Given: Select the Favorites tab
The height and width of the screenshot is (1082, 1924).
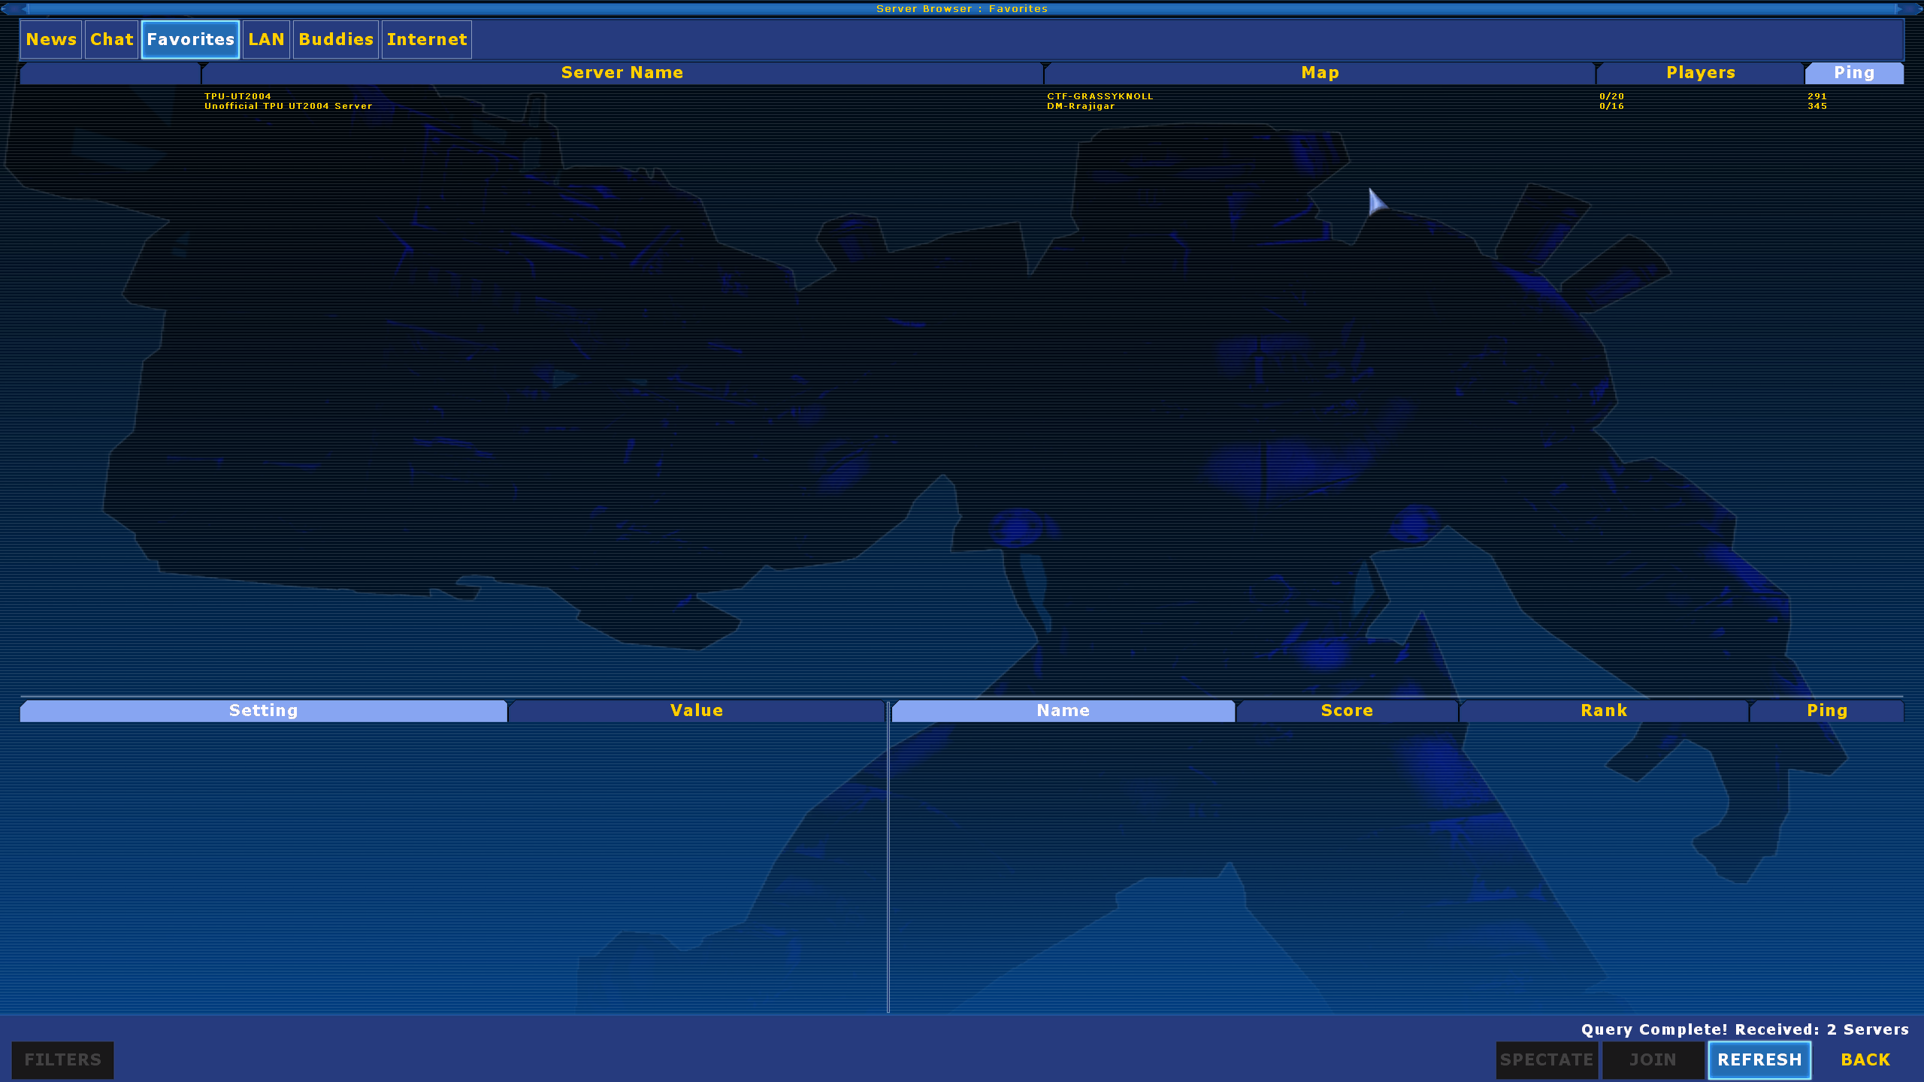Looking at the screenshot, I should 190,39.
